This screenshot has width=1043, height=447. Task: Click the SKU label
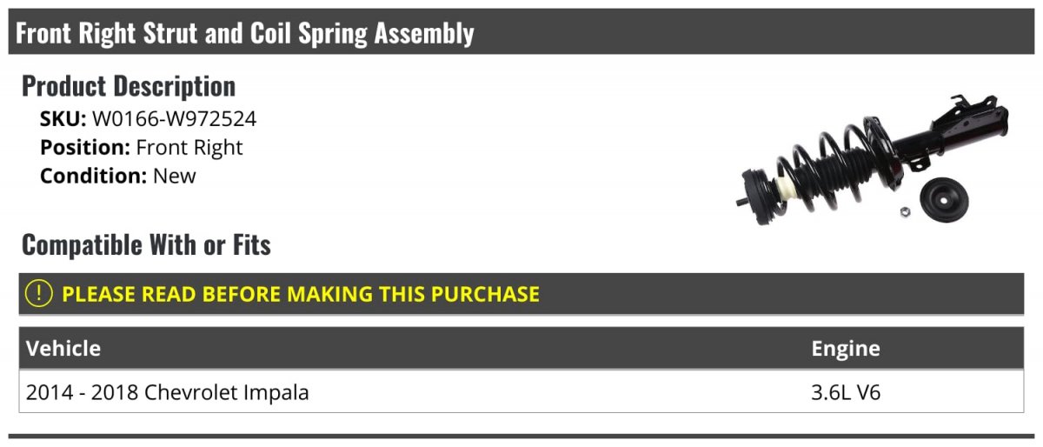(63, 119)
